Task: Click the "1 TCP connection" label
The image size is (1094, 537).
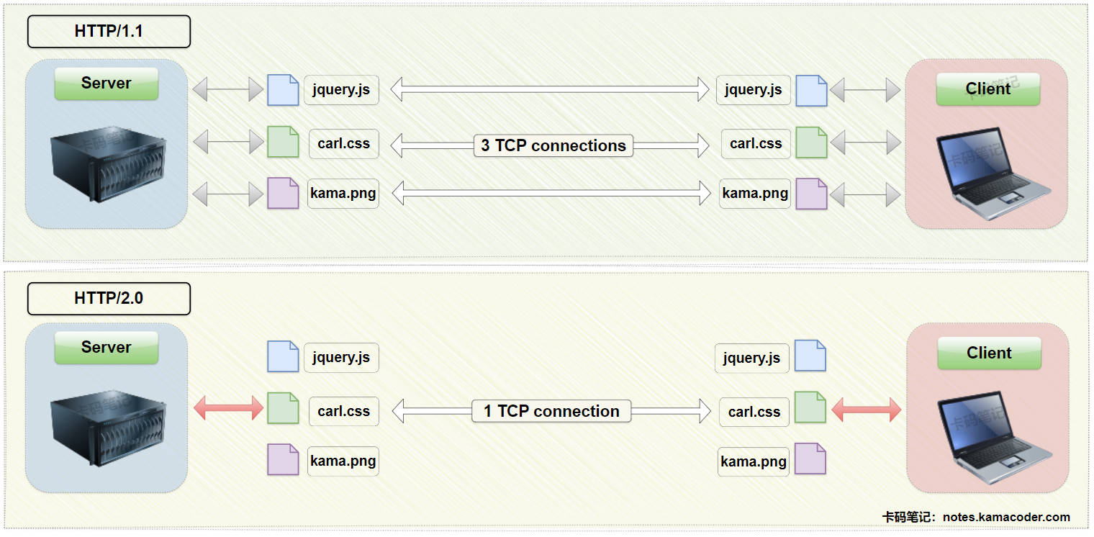Action: pyautogui.click(x=551, y=411)
